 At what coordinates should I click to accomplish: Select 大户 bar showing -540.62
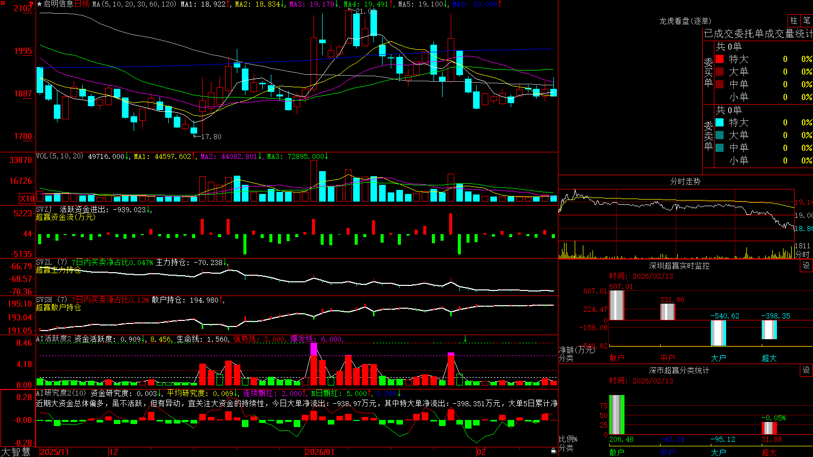click(718, 333)
